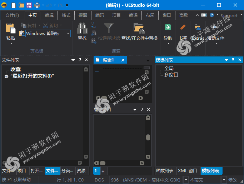Image resolution: width=244 pixels, height=184 pixels.
Task: Expand the 活动文件 dropdown arrow
Action: 216,44
